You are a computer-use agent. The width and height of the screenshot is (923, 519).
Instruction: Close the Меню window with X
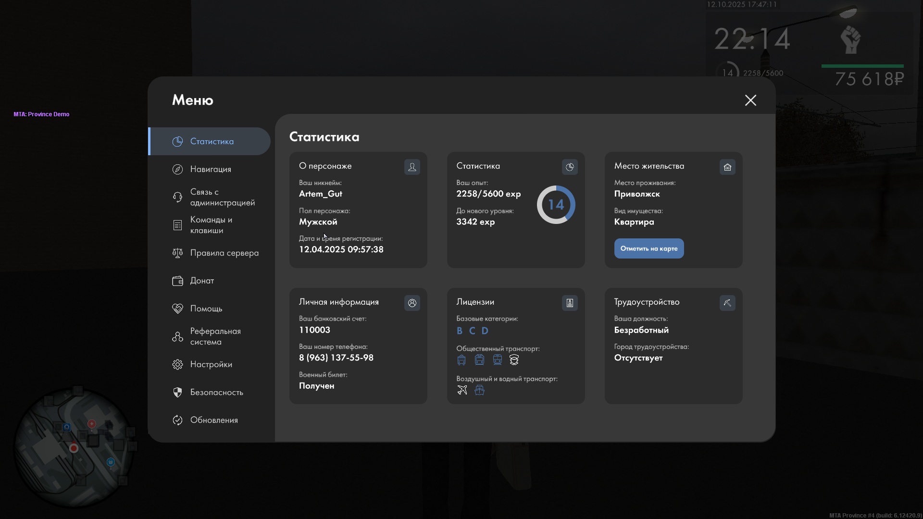[750, 100]
